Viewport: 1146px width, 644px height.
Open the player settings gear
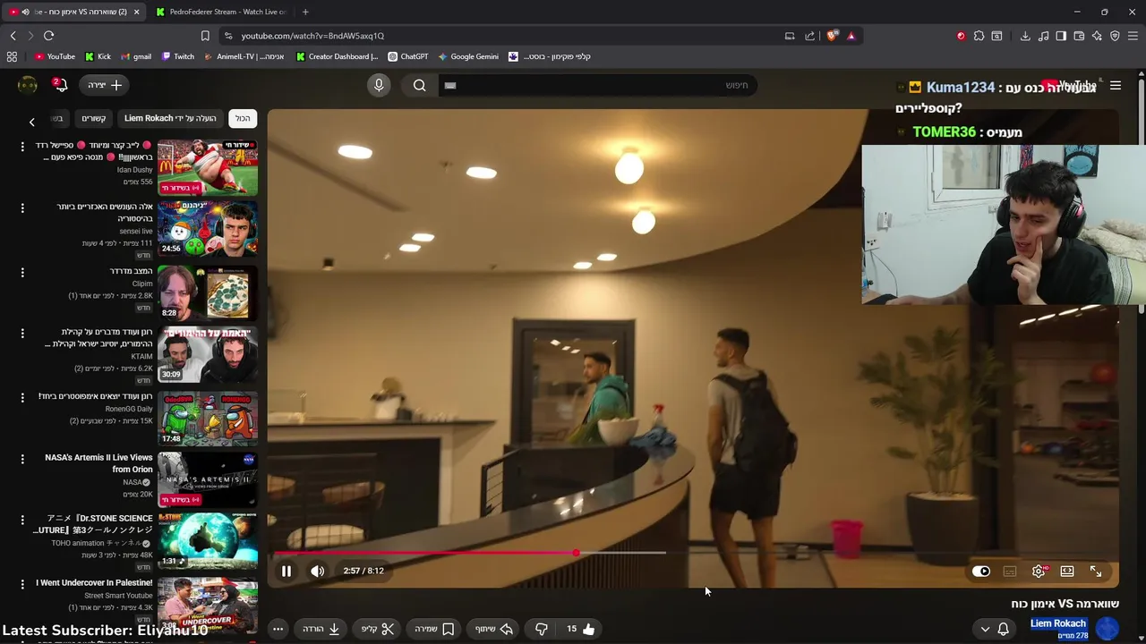pyautogui.click(x=1039, y=572)
